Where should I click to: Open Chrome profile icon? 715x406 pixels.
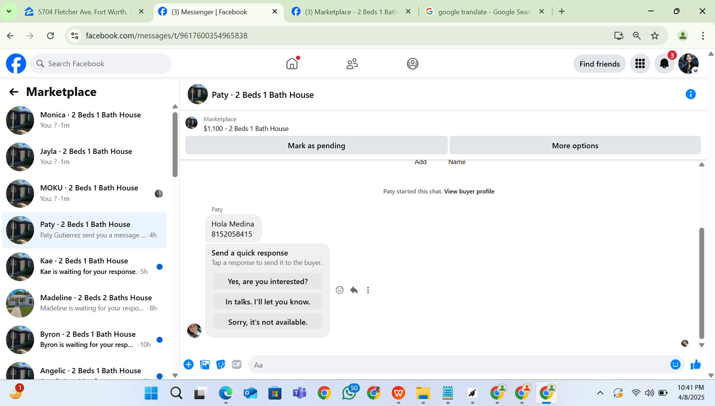point(683,36)
